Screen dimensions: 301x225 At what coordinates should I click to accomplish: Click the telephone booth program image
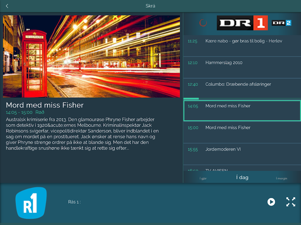(x=91, y=57)
